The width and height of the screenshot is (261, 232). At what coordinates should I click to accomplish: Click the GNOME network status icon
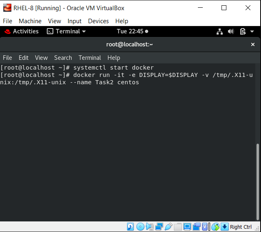219,31
